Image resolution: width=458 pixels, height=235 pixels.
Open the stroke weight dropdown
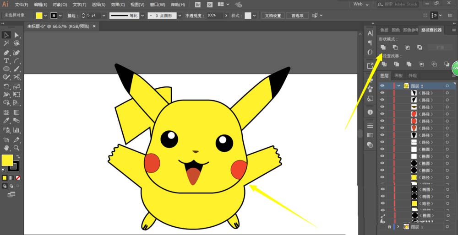pyautogui.click(x=104, y=16)
